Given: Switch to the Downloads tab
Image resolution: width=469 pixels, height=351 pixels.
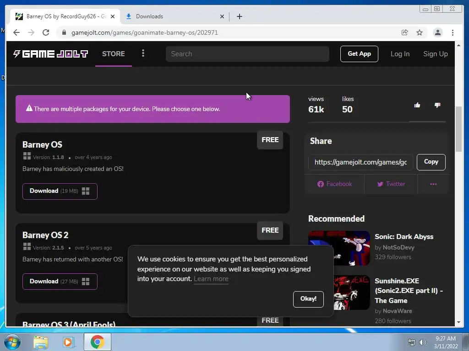Looking at the screenshot, I should [174, 16].
